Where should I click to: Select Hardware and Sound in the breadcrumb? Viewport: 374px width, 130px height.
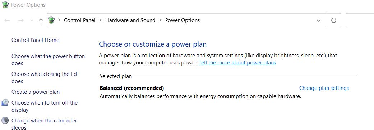point(130,20)
